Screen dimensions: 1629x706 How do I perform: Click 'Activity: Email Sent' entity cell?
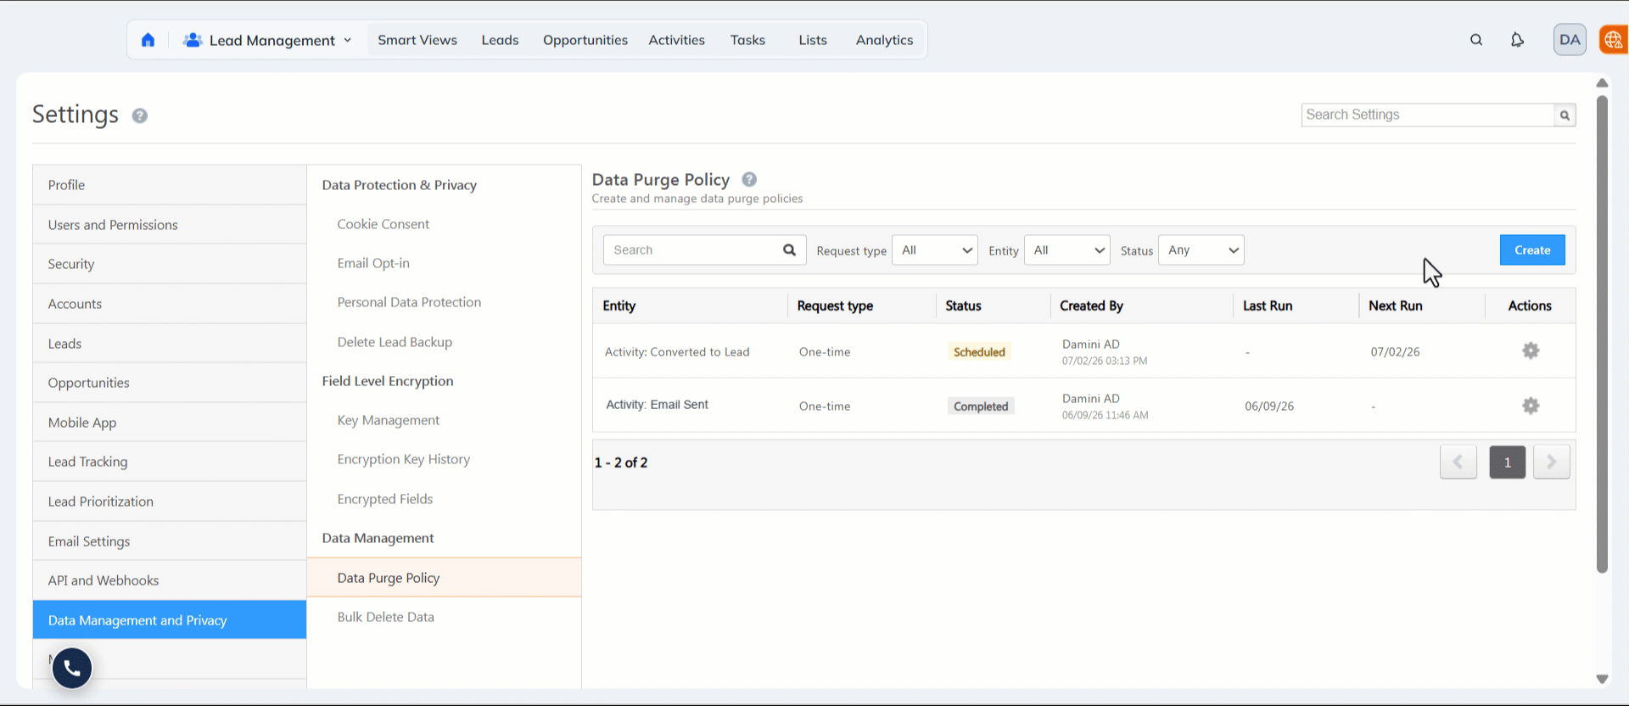click(x=657, y=405)
